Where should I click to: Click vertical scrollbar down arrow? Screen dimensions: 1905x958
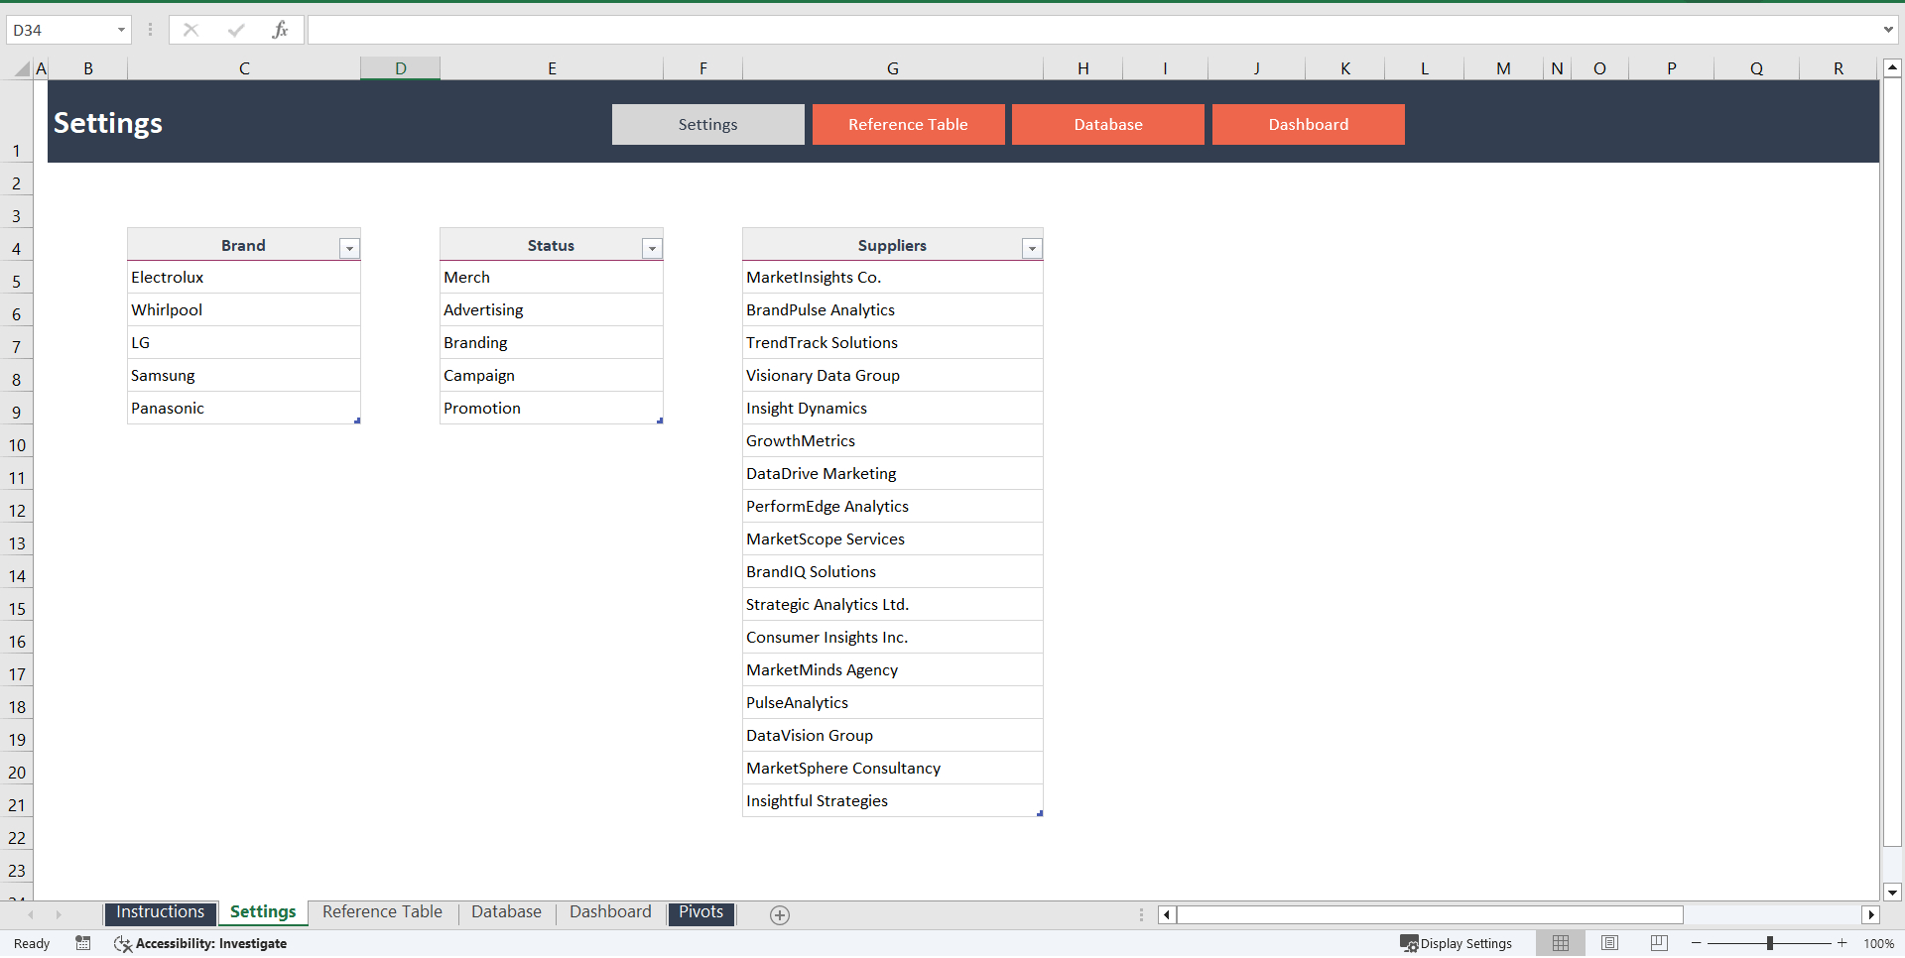1892,892
